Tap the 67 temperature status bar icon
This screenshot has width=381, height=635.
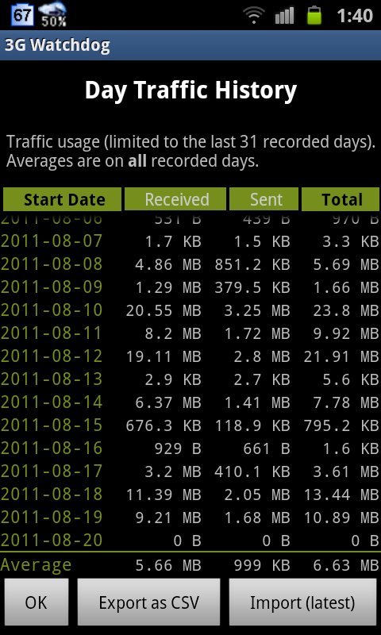(23, 15)
